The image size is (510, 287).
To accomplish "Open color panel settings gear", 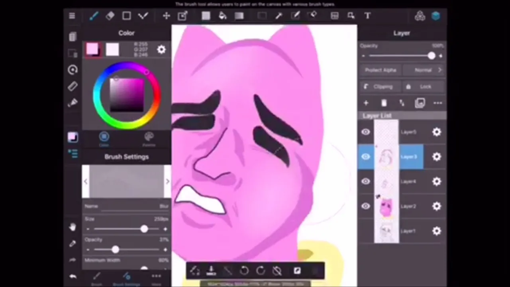I will pos(161,49).
